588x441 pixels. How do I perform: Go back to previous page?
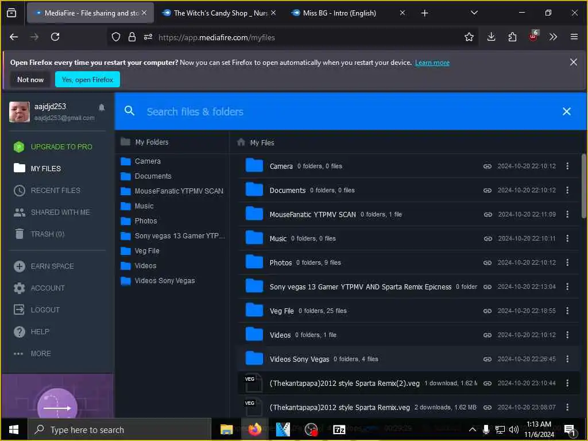(14, 37)
